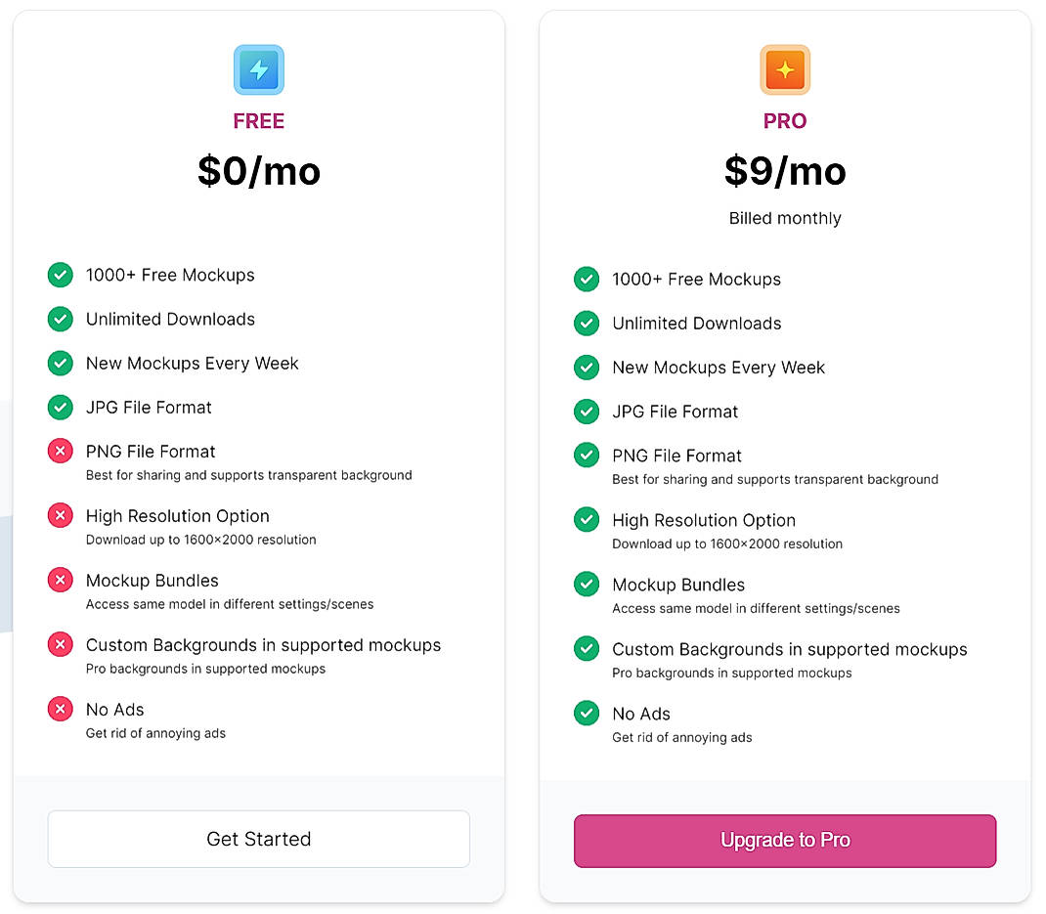Click the green check next to Mockup Bundles
1046x914 pixels.
point(586,584)
